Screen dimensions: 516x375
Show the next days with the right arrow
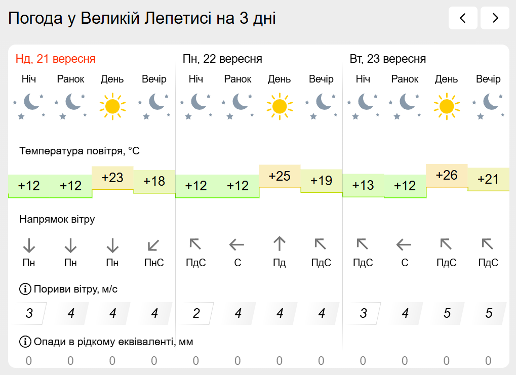coord(495,18)
